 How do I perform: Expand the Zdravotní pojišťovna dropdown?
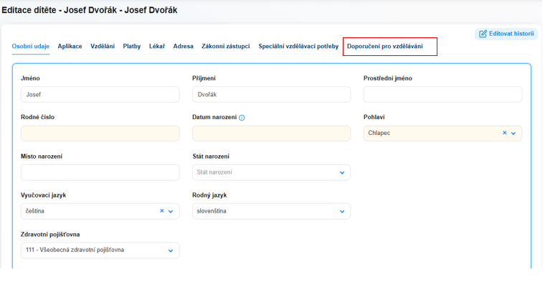[100, 251]
